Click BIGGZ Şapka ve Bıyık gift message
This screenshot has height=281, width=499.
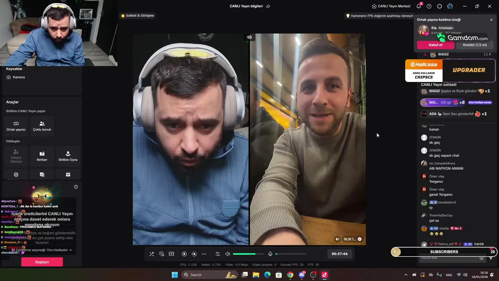pyautogui.click(x=456, y=91)
